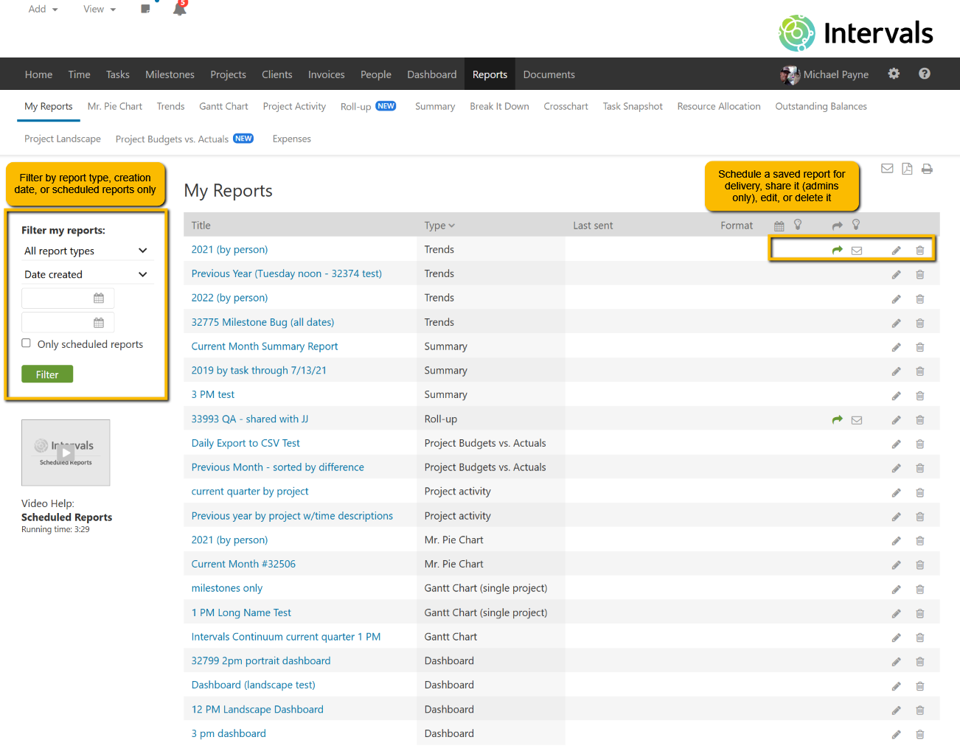This screenshot has width=960, height=754.
Task: Edit the 3 PM test report
Action: [896, 396]
